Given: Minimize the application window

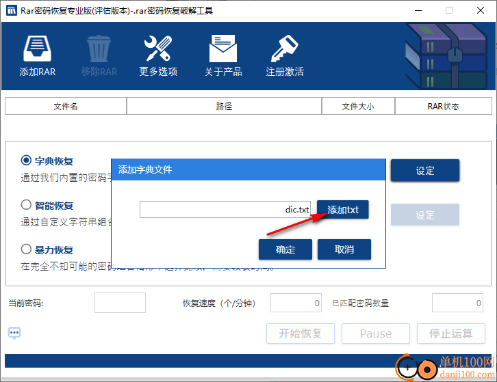Looking at the screenshot, I should tap(418, 10).
